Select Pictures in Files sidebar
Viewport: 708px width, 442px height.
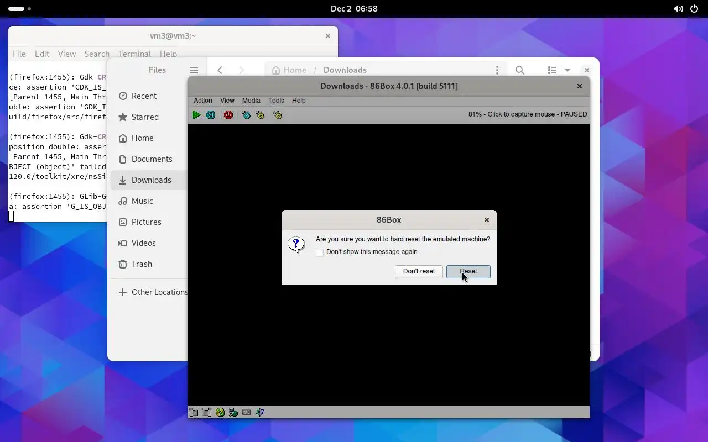pyautogui.click(x=149, y=222)
